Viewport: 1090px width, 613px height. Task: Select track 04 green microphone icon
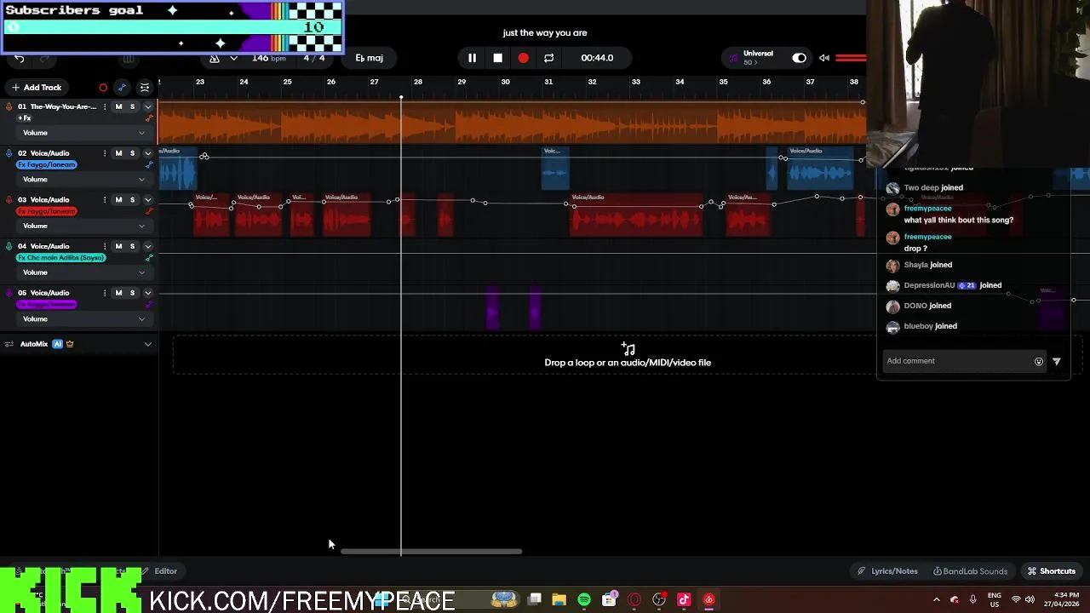[x=9, y=246]
